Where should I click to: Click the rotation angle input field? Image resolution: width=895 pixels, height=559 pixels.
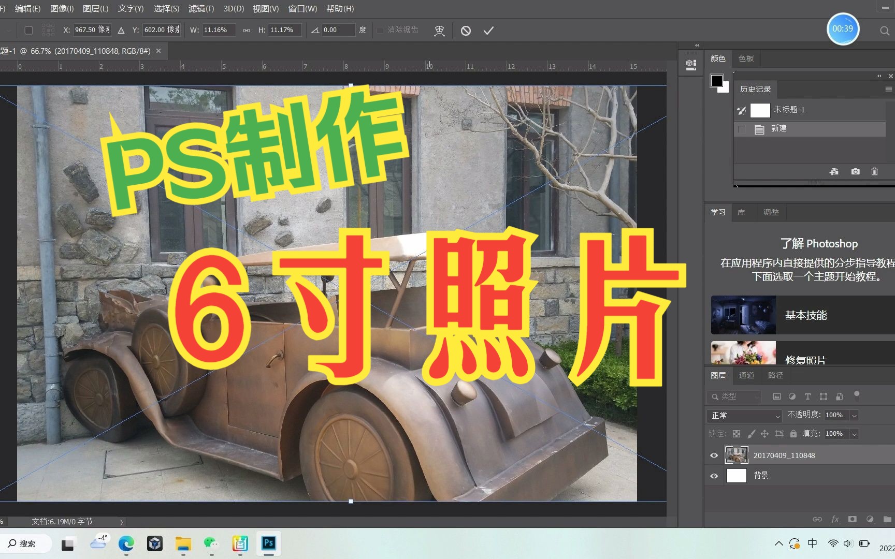click(339, 30)
